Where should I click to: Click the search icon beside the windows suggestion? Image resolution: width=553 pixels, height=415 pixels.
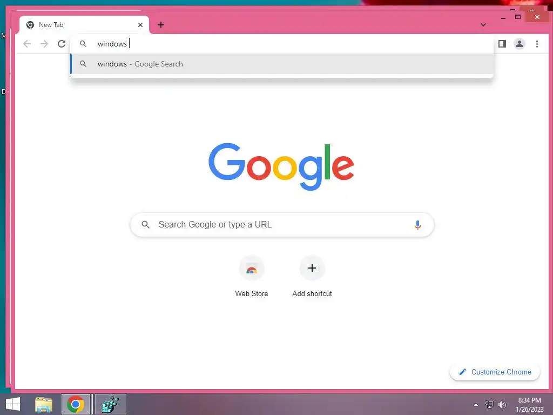[83, 64]
